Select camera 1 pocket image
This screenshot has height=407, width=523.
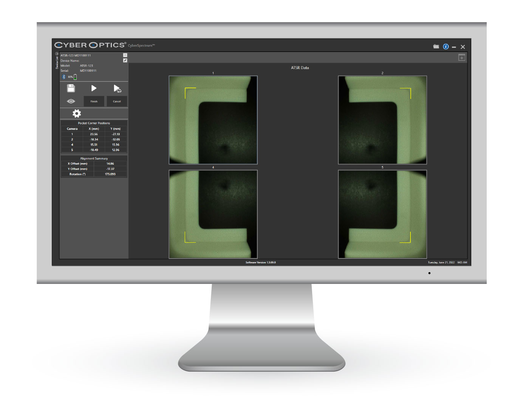point(213,120)
